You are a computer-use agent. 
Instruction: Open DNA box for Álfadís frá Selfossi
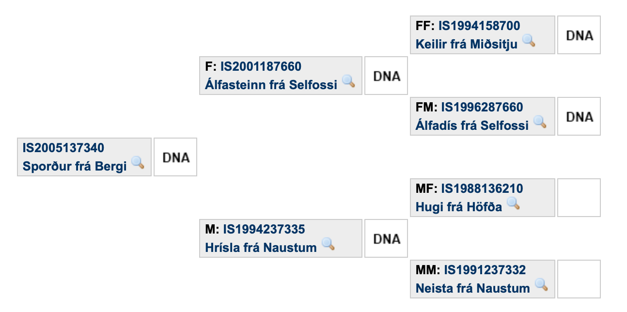pyautogui.click(x=579, y=116)
